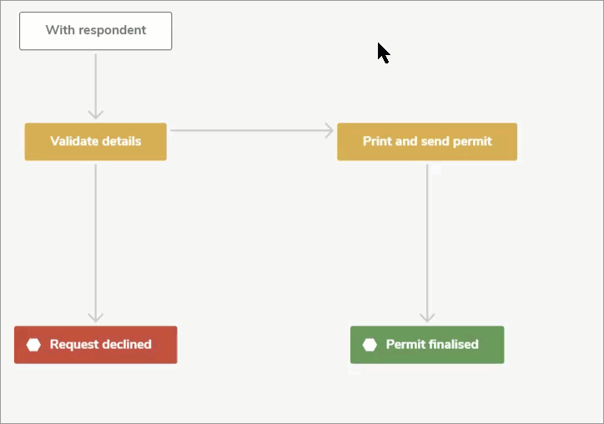
Task: Select the With respondent stage box
Action: coord(96,31)
